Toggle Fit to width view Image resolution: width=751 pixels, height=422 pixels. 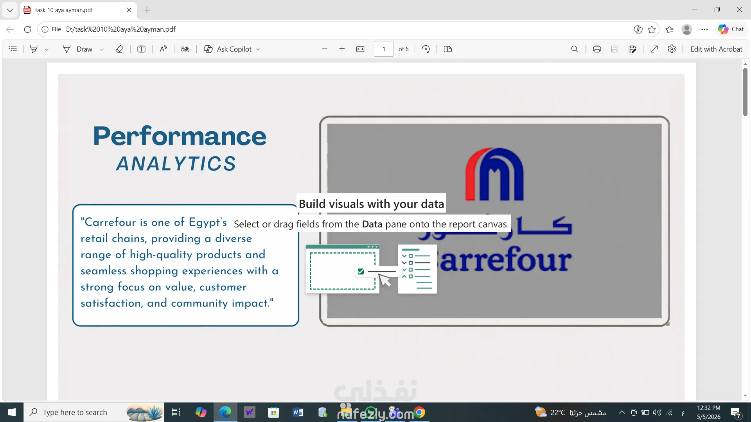[x=360, y=49]
